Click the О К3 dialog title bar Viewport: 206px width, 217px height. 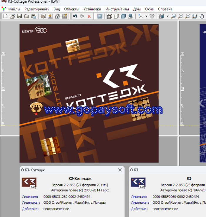pyautogui.click(x=167, y=170)
